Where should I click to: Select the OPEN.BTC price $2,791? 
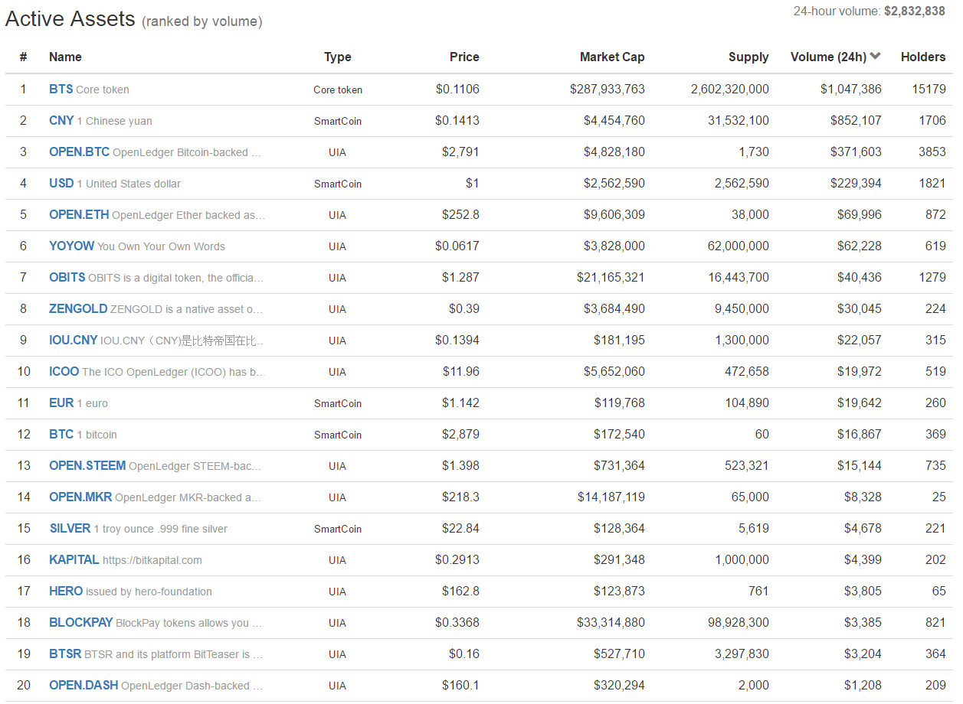click(x=460, y=152)
